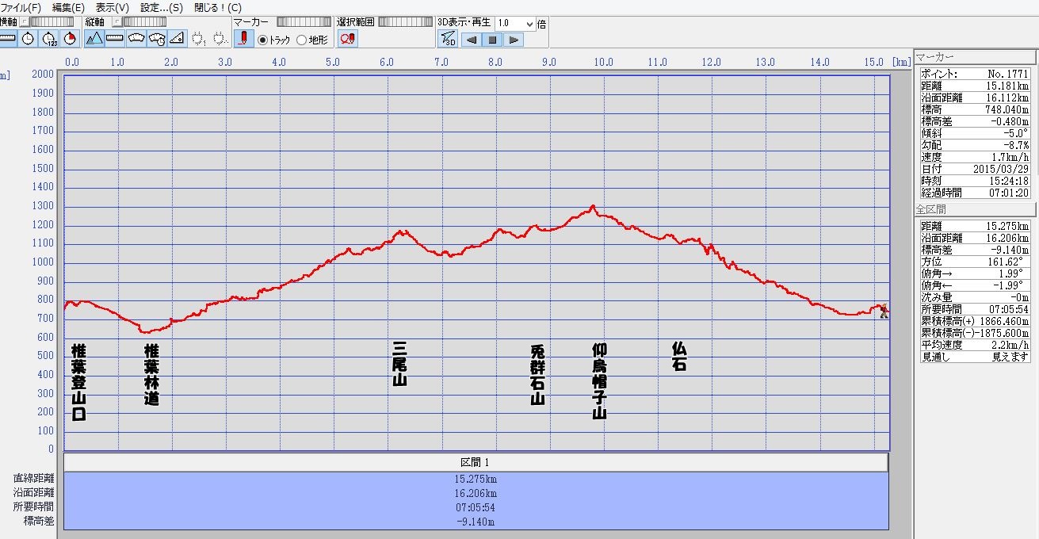Click the elevation value 748.040m
Viewport: 1039px width, 539px height.
pyautogui.click(x=1006, y=109)
